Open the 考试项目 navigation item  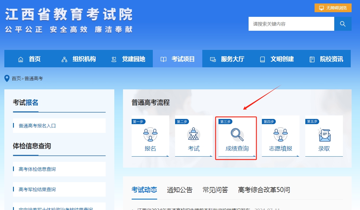(178, 59)
